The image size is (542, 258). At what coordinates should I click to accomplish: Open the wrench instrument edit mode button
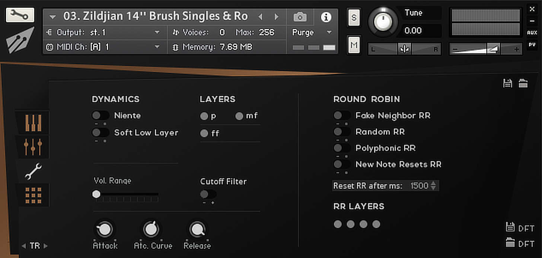tap(20, 15)
